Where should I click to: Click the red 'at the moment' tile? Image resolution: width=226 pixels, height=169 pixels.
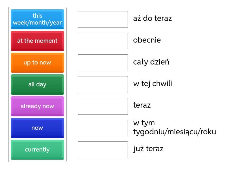click(x=37, y=41)
